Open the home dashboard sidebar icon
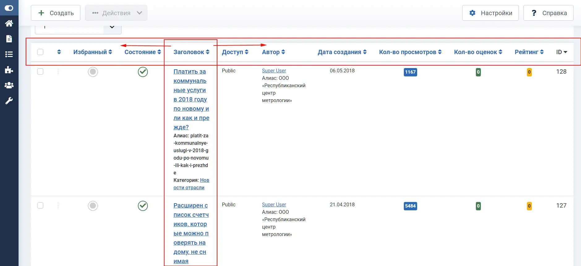This screenshot has width=581, height=266. [x=9, y=23]
